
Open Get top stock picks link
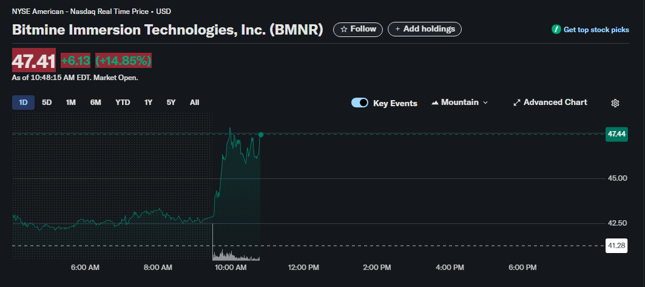(596, 30)
